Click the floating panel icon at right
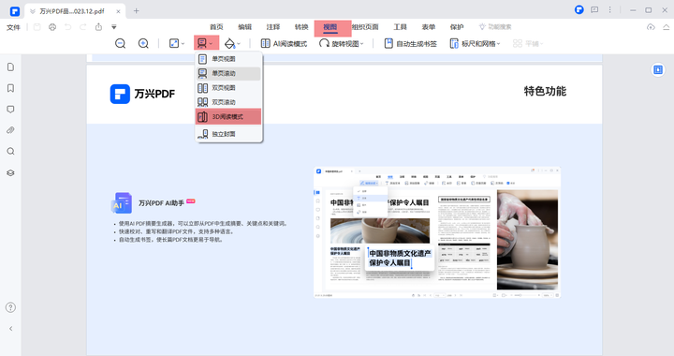 pos(658,69)
